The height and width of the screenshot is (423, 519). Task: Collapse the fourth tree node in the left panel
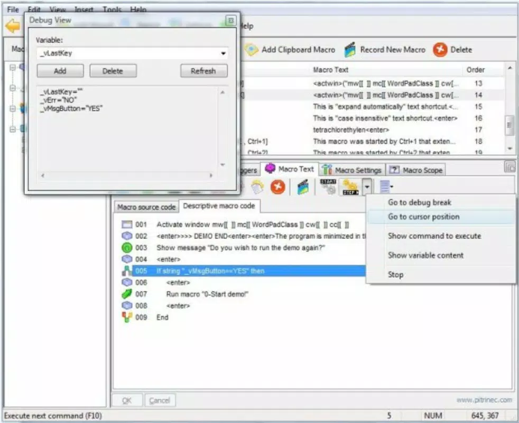(13, 129)
